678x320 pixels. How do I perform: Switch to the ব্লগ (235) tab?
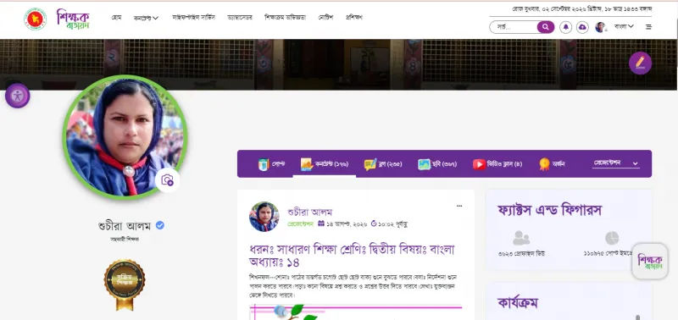tap(383, 164)
